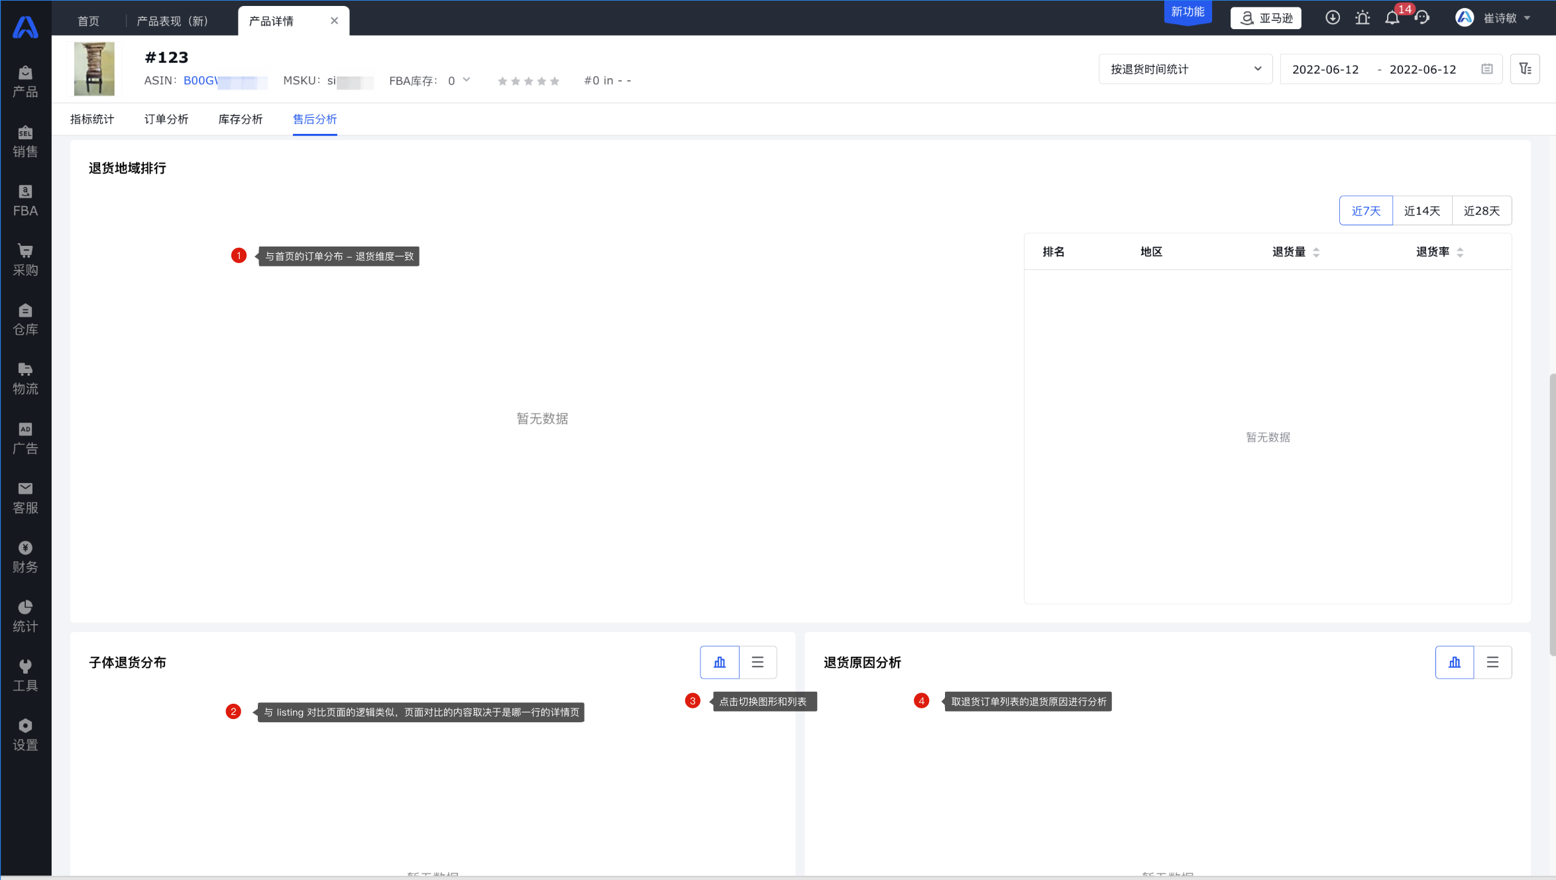
Task: Open the 广告 (Ads) sidebar icon
Action: click(x=25, y=438)
